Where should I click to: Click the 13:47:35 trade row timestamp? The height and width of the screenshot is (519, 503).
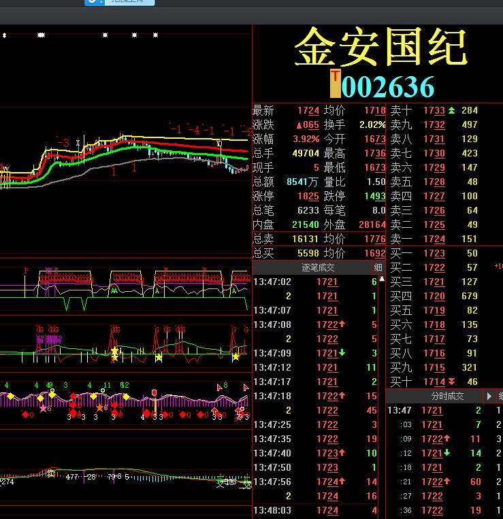tap(272, 439)
